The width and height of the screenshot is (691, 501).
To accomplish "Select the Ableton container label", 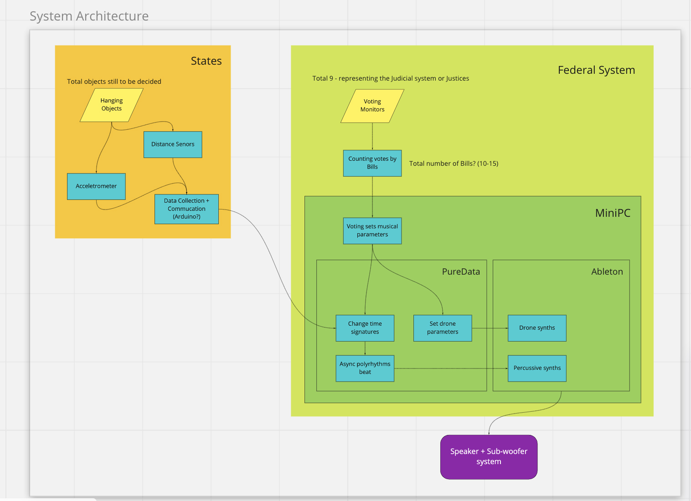I will tap(607, 272).
